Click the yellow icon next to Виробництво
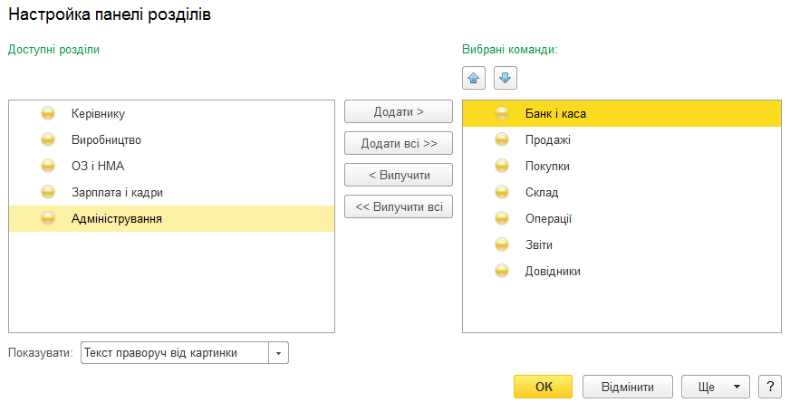The width and height of the screenshot is (790, 402). point(48,139)
